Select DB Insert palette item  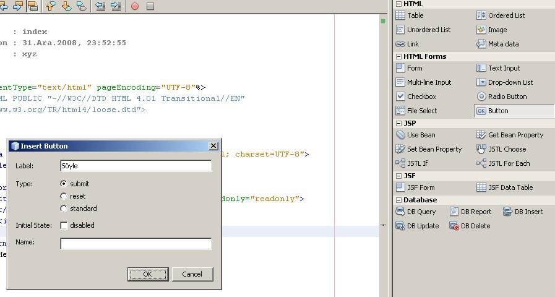(523, 212)
